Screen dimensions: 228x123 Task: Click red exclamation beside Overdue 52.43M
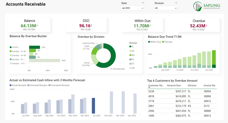coord(206,26)
